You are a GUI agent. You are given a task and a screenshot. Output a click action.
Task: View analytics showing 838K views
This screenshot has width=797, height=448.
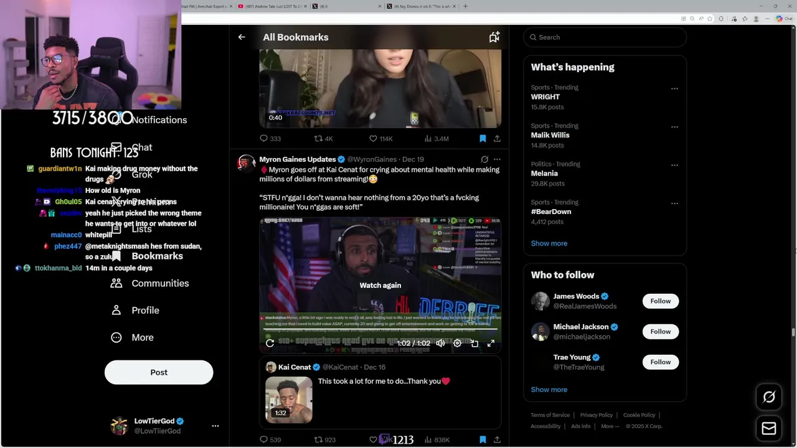click(x=436, y=439)
